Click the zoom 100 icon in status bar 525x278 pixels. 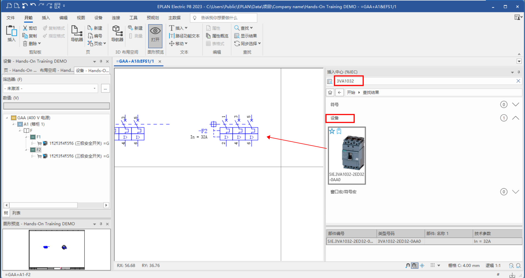[518, 266]
